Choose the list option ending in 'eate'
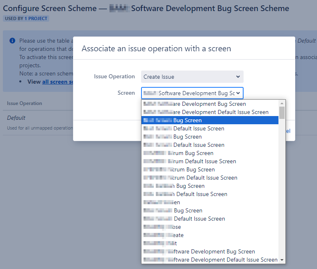The image size is (317, 269). (x=164, y=235)
